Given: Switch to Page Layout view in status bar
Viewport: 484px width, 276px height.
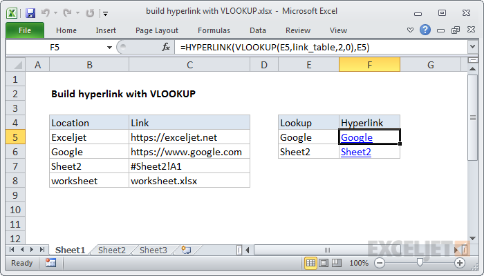Looking at the screenshot, I should 324,263.
